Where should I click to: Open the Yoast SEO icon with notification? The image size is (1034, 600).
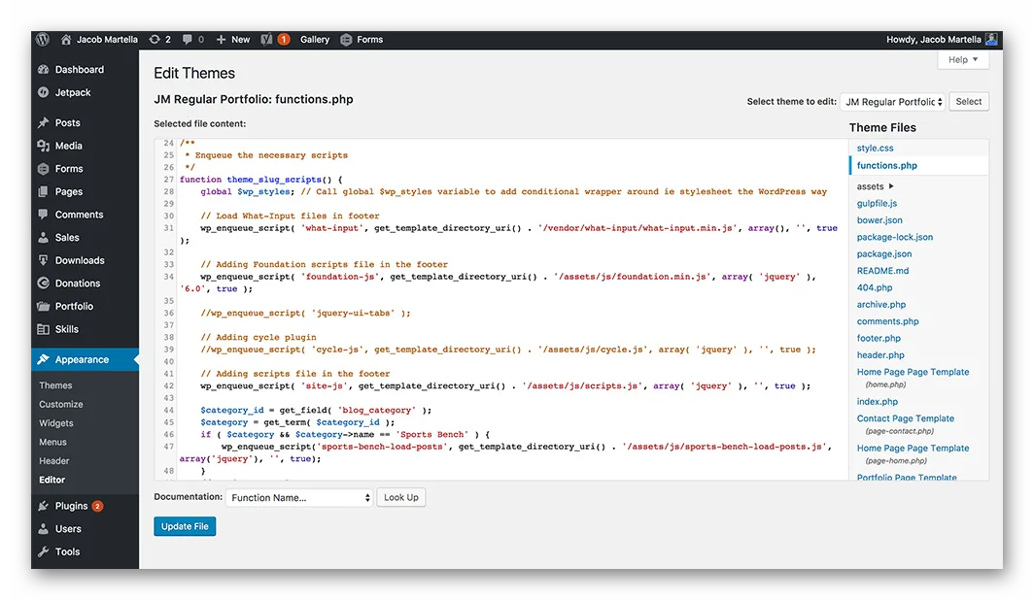[266, 40]
